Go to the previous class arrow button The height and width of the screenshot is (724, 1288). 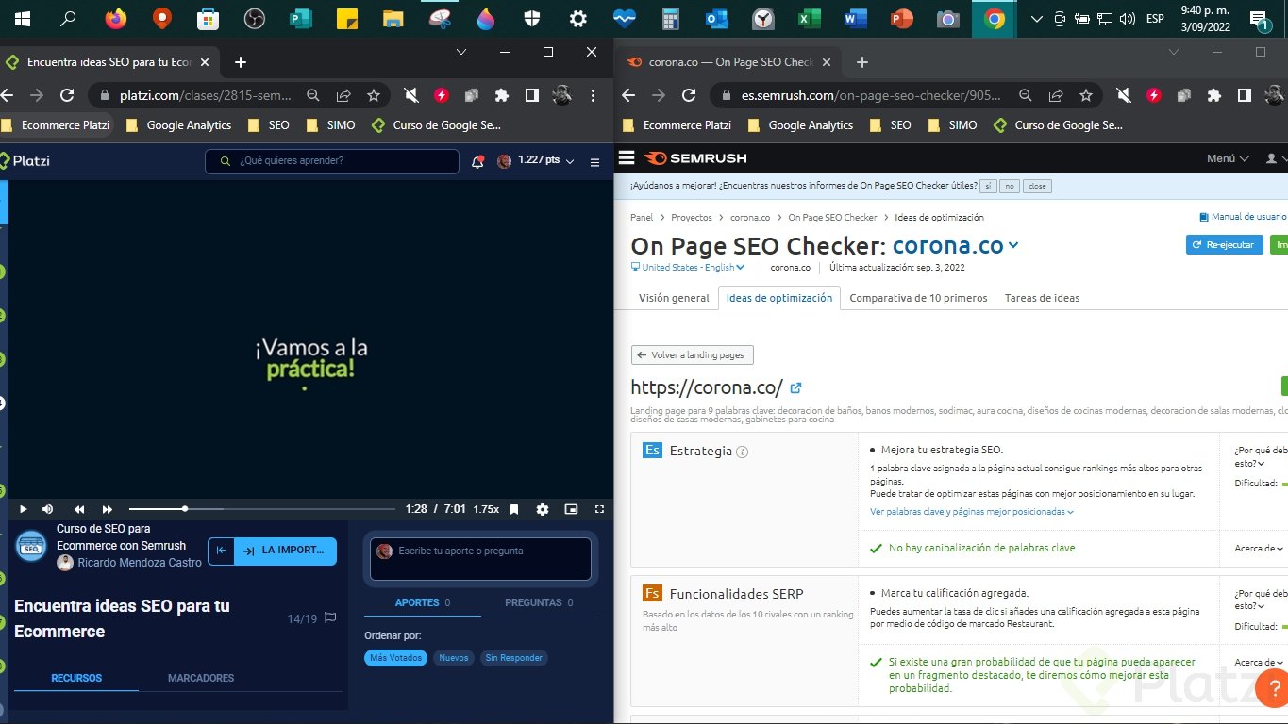[x=221, y=551]
